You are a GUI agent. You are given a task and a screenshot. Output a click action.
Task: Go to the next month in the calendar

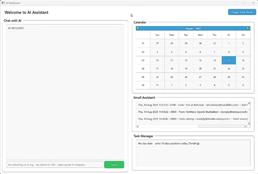pos(248,28)
